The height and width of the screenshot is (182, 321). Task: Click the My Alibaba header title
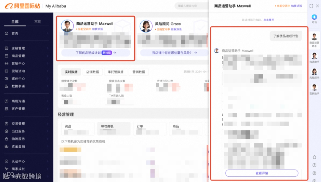coord(56,6)
